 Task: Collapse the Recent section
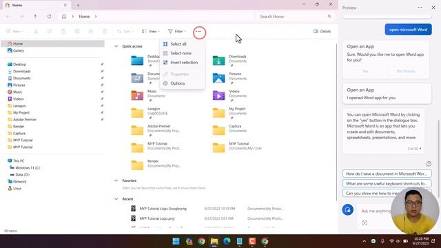116,199
